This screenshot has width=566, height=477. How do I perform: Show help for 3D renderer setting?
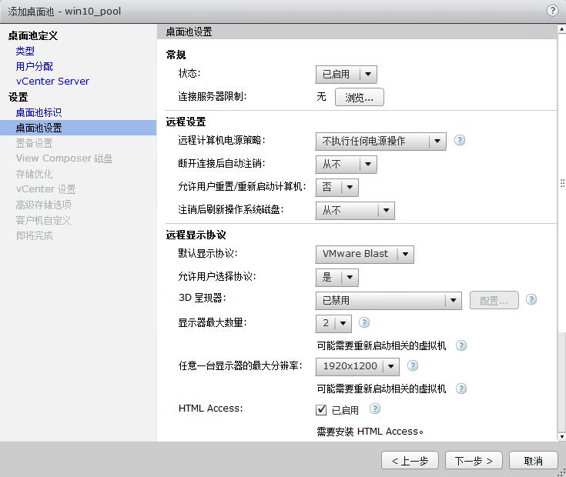pos(531,299)
